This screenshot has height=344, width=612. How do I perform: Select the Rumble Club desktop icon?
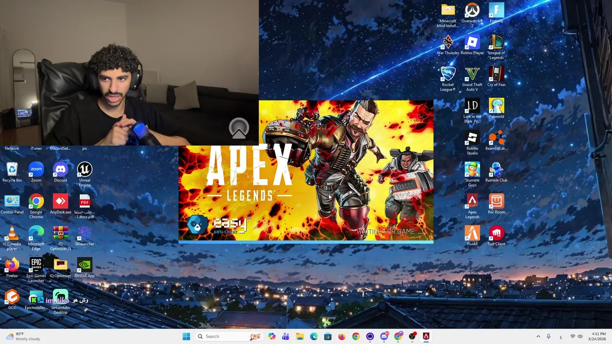[x=496, y=172]
